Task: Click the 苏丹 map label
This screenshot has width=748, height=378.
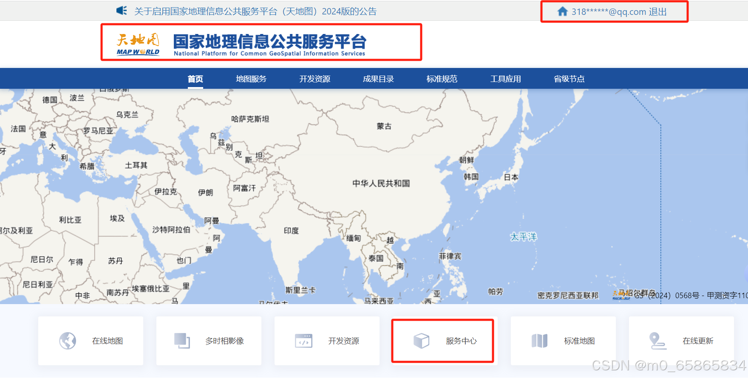Action: click(115, 261)
